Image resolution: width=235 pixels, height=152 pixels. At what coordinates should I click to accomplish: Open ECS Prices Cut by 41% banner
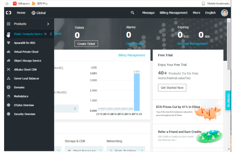coord(188,112)
